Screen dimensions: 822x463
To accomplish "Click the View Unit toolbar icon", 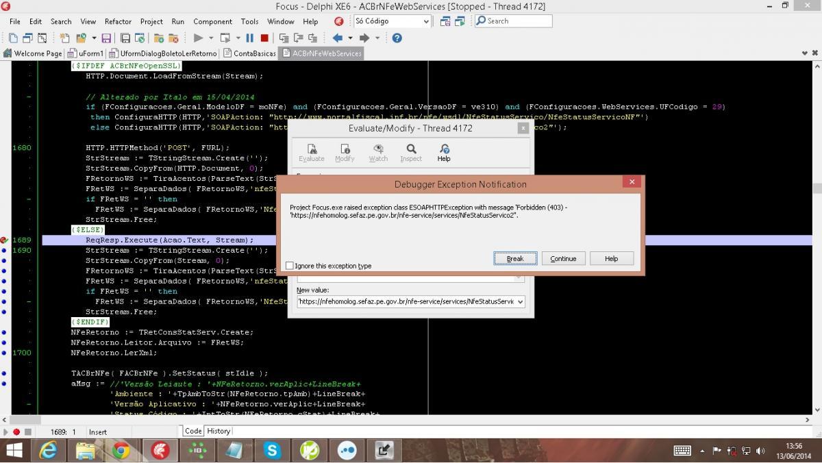I will (14, 38).
